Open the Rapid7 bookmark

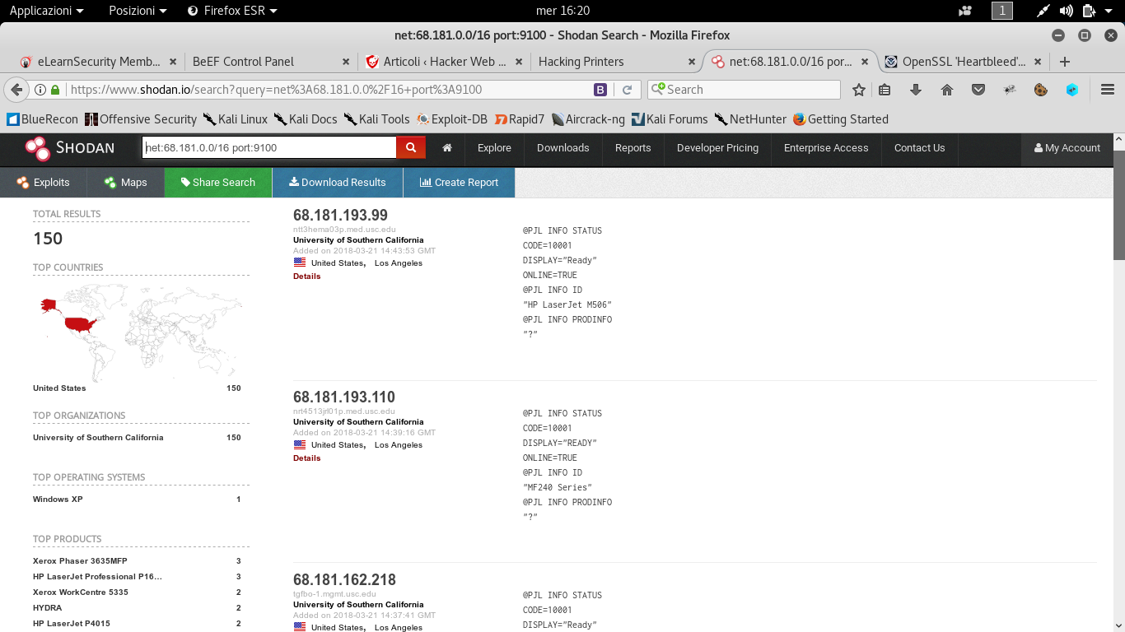click(x=520, y=119)
